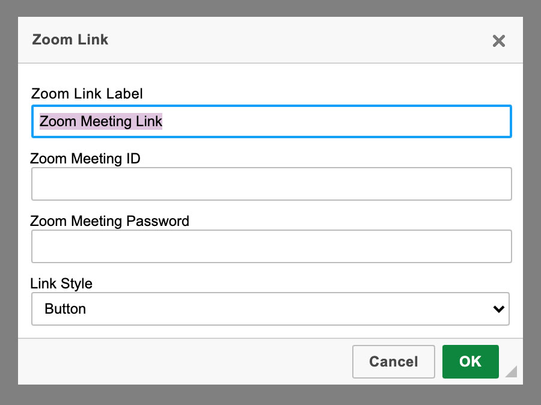The image size is (541, 405).
Task: Click the OK button
Action: pos(470,361)
